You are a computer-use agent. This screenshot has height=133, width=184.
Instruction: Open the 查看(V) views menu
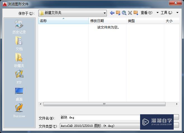click(147, 13)
